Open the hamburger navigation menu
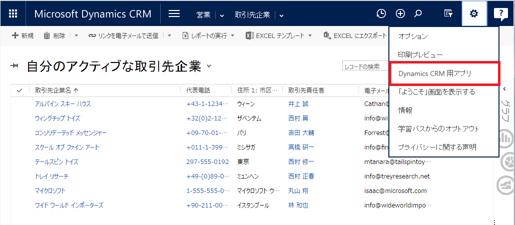515x225 pixels. tap(174, 14)
